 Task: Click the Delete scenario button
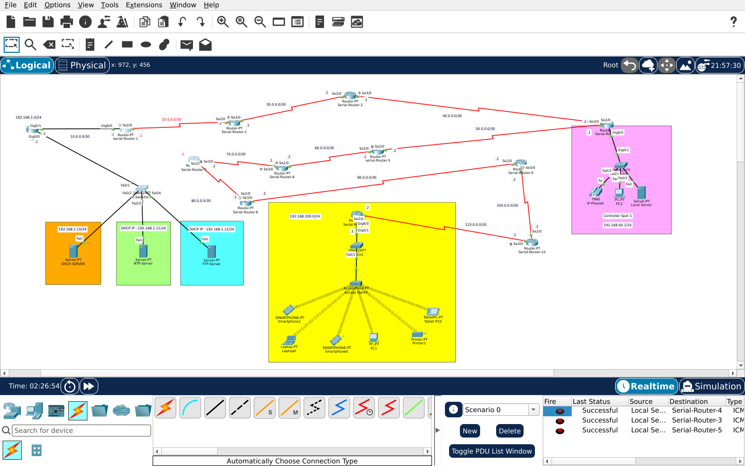[x=510, y=431]
